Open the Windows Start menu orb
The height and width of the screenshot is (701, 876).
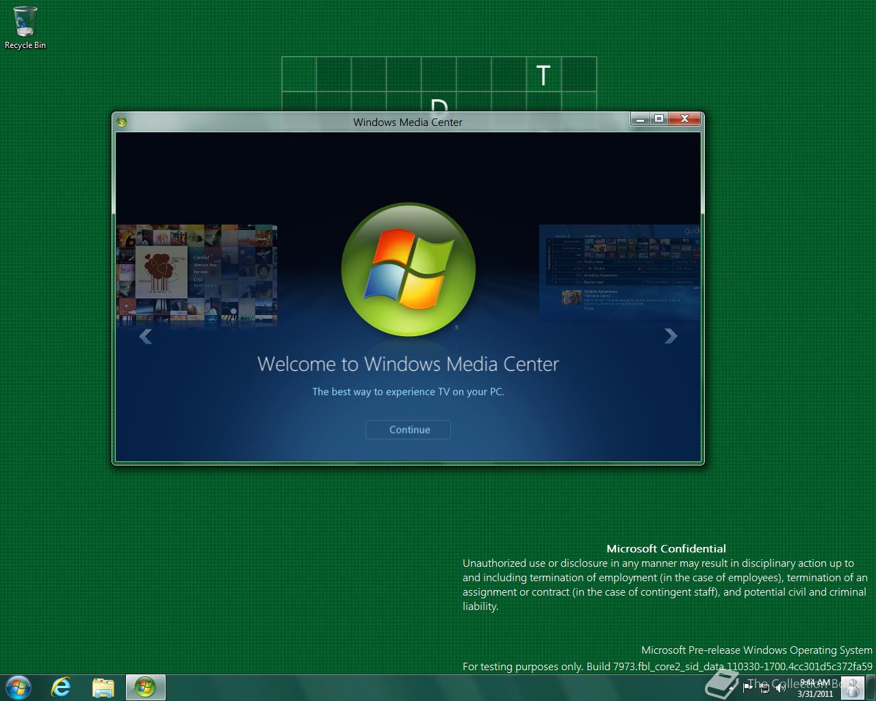[18, 687]
